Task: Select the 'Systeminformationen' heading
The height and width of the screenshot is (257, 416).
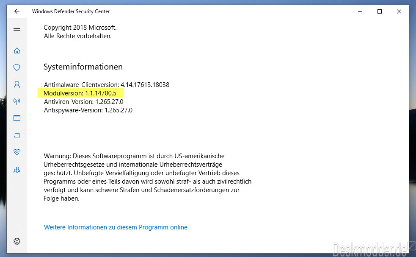Action: point(83,67)
